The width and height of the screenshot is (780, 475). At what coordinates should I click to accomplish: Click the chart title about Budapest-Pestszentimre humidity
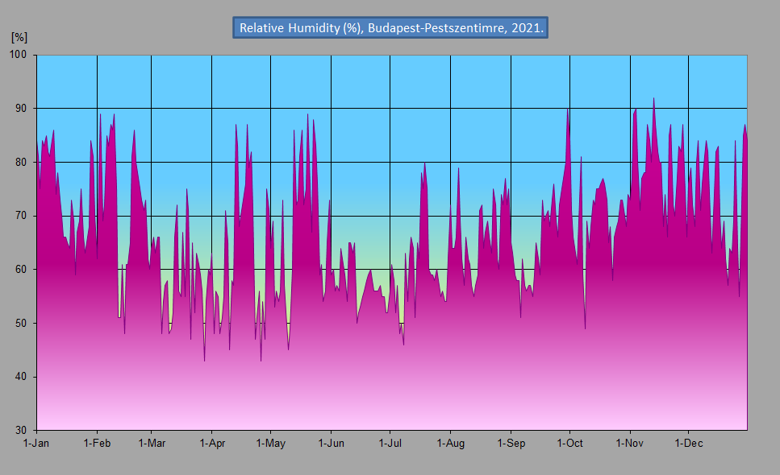391,27
